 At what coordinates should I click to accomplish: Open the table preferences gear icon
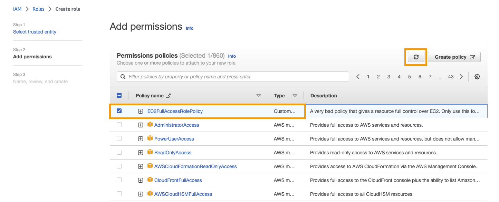click(477, 77)
